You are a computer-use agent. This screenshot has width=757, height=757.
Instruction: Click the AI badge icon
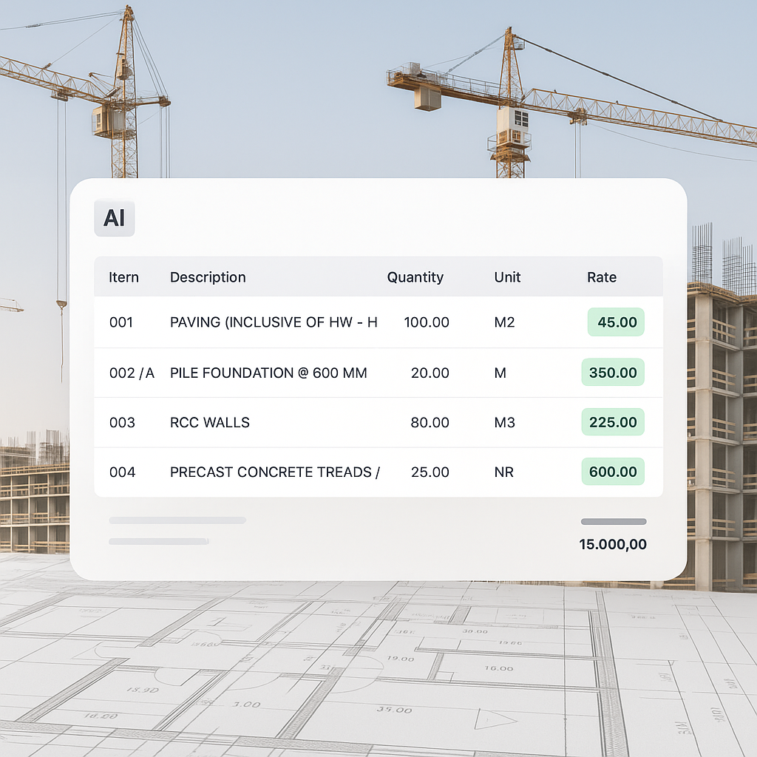pos(115,218)
